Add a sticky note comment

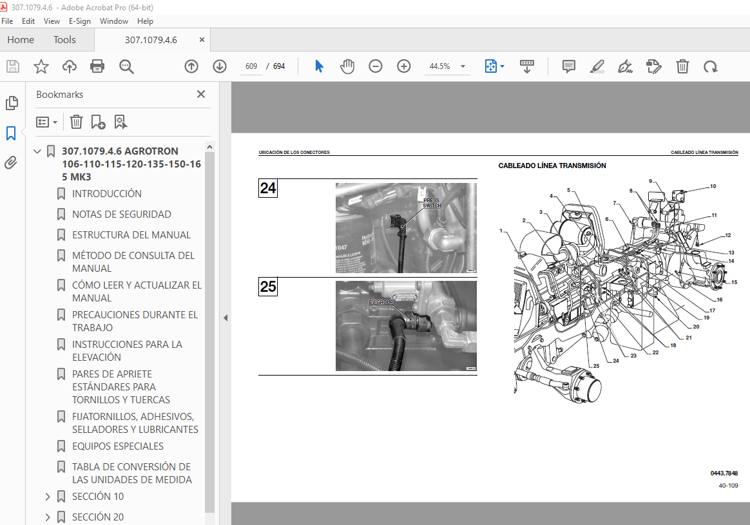(x=569, y=66)
